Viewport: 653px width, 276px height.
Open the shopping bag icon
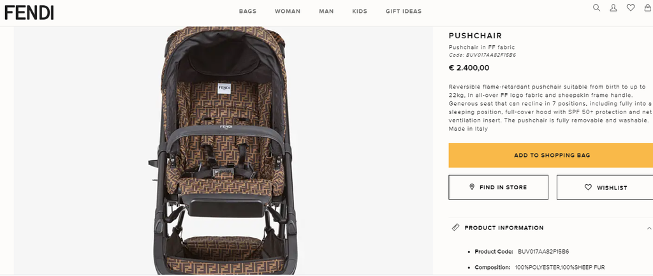pyautogui.click(x=648, y=8)
